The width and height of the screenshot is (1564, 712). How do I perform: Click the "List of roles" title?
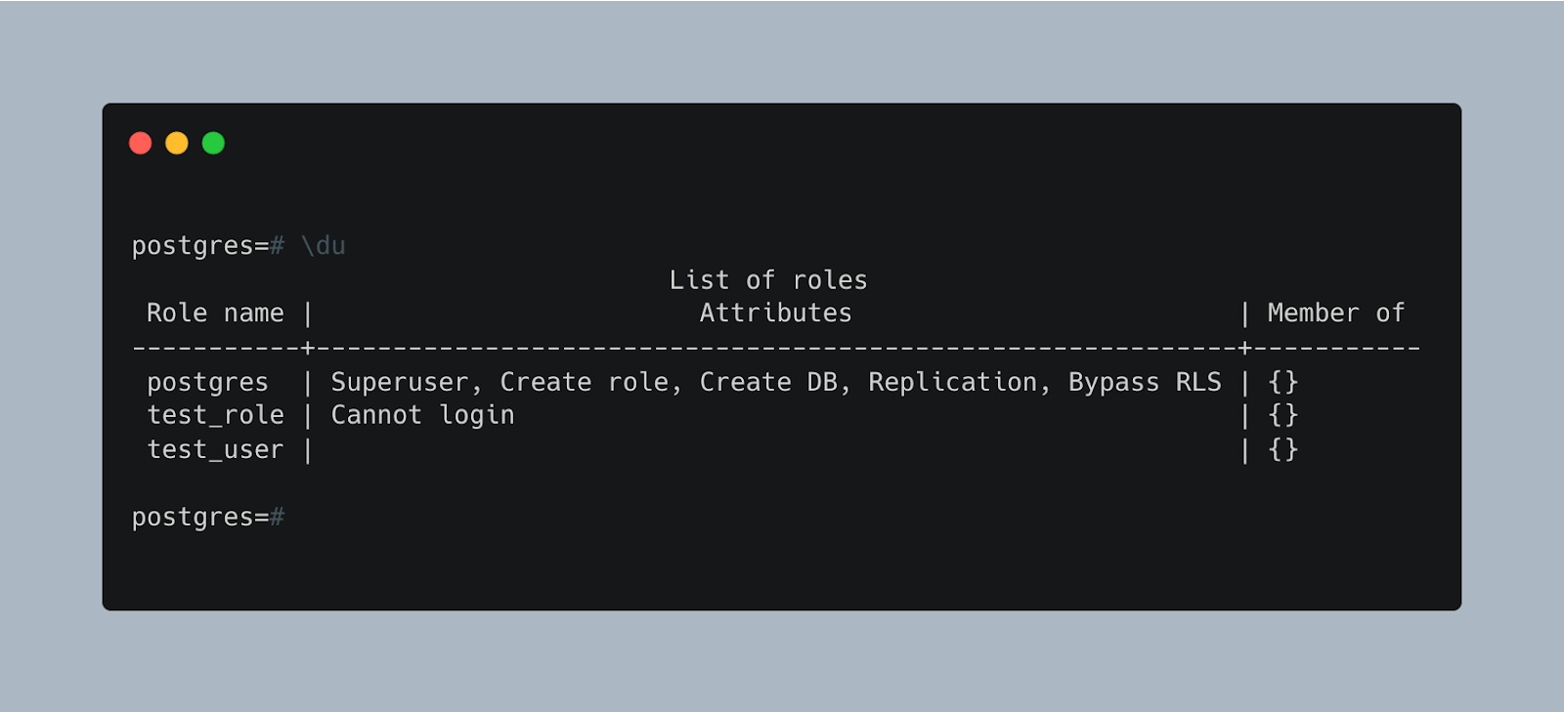(x=768, y=280)
